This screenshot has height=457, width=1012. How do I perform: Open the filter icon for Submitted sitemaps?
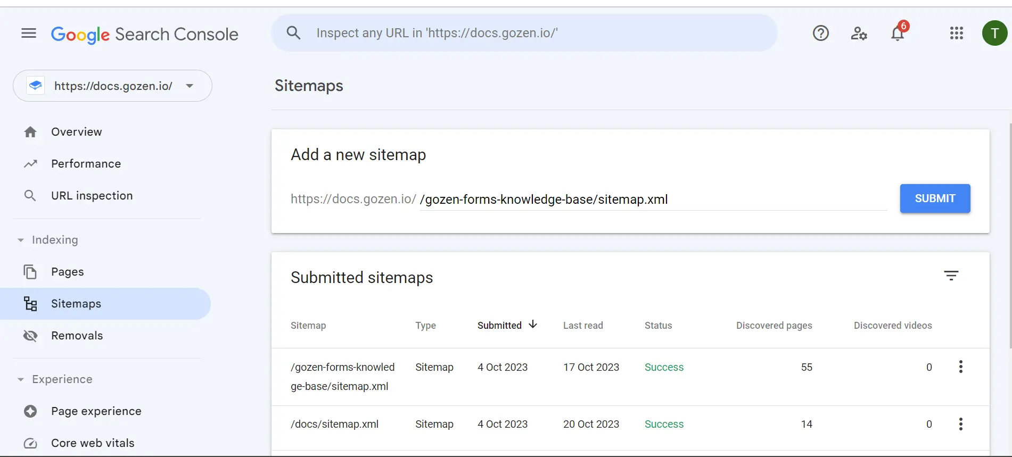coord(951,276)
